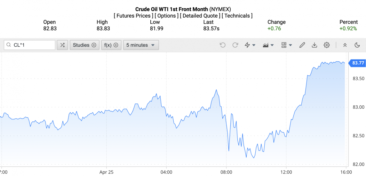The image size is (366, 176).
Task: Open the Futures Prices link
Action: coord(133,16)
